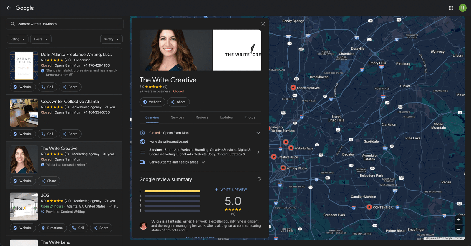The image size is (471, 246).
Task: Click the delivery truck service-area icon
Action: (142, 162)
